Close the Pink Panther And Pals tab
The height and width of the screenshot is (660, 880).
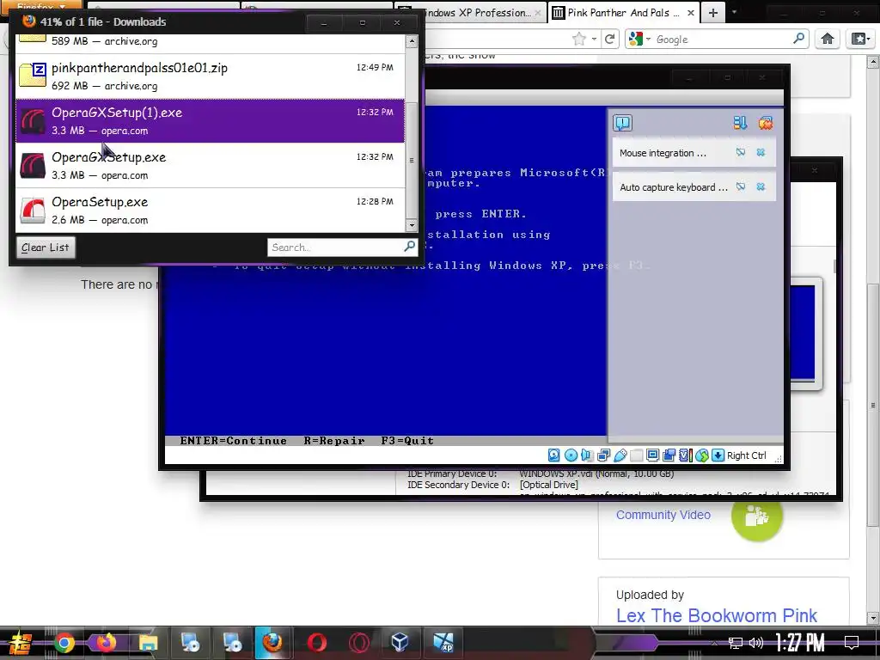point(691,12)
